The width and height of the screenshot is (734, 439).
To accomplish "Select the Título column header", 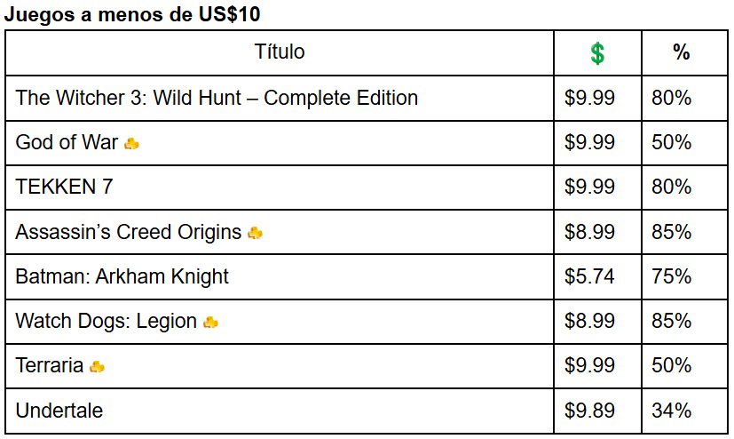I will [280, 51].
